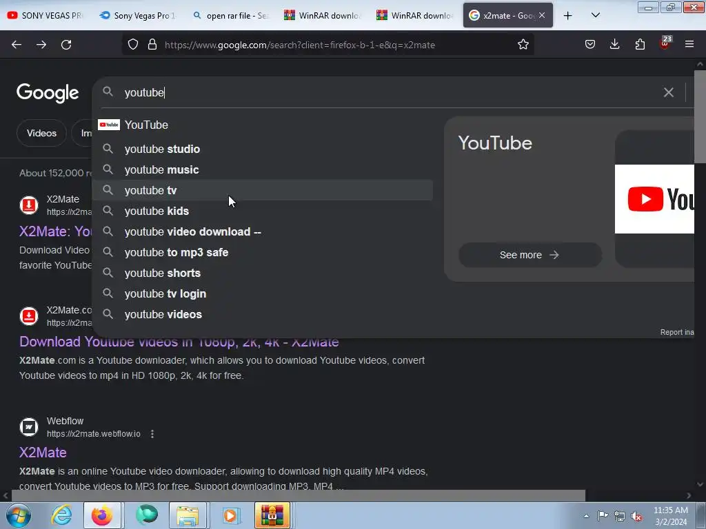Open Windows Explorer folder from taskbar
Viewport: 706px width, 529px height.
188,515
